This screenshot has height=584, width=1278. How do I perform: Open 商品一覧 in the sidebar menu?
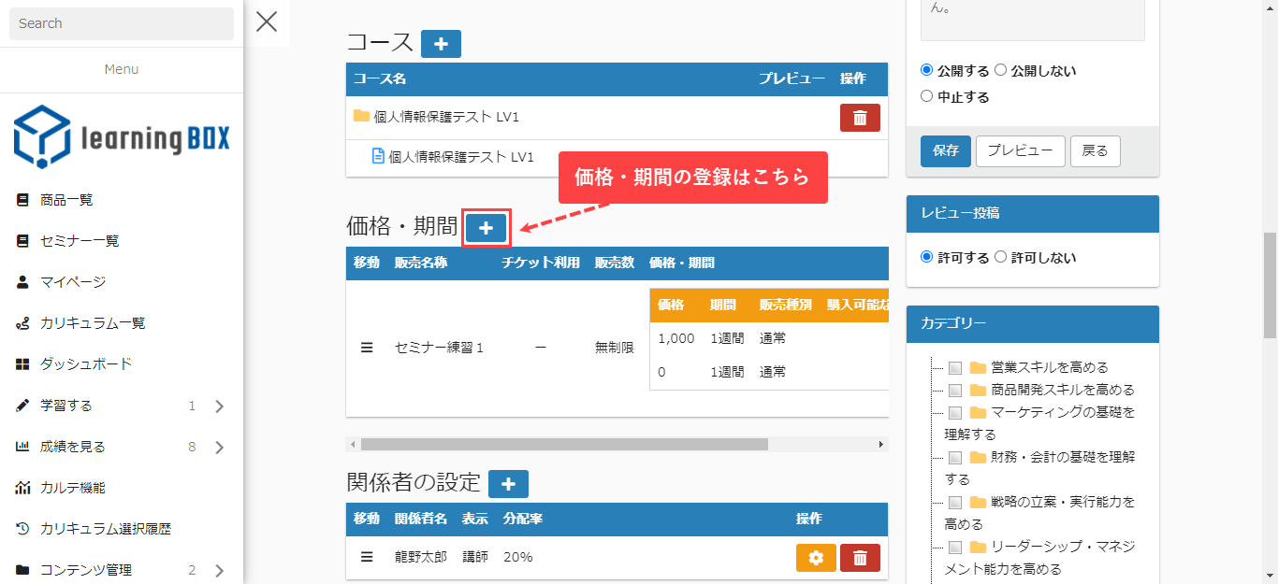(66, 200)
